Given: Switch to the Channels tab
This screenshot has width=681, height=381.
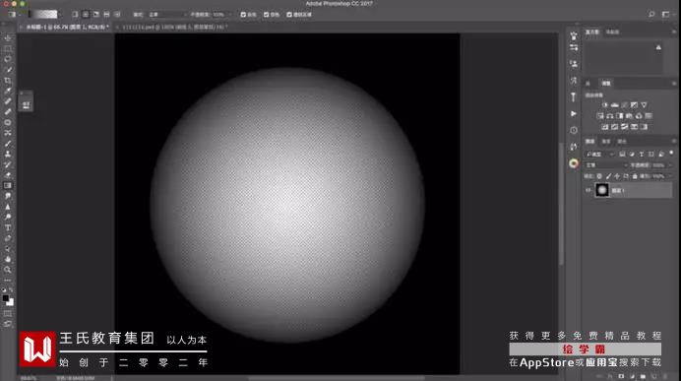Looking at the screenshot, I should (606, 141).
